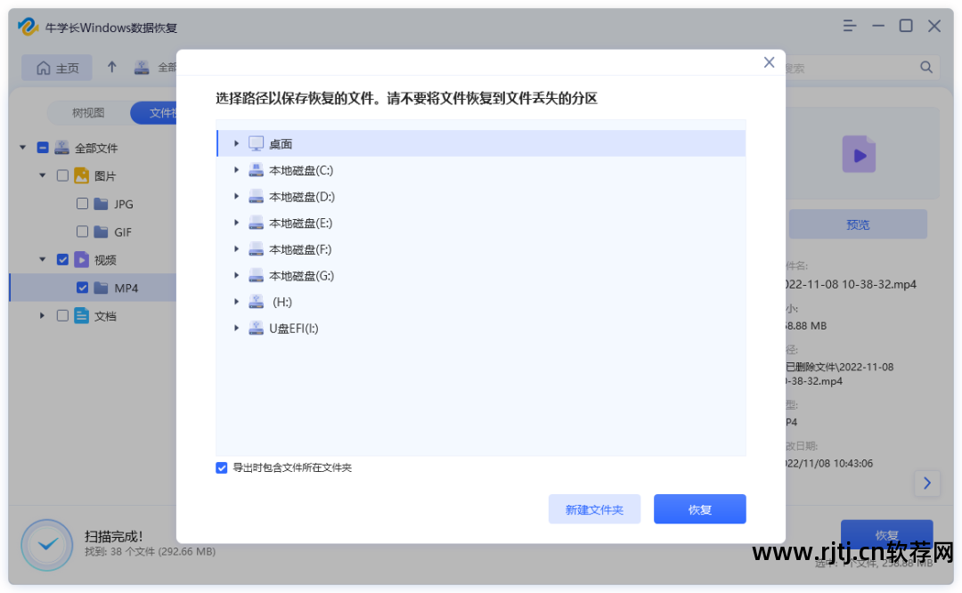
Task: Click the U盘EFI(I:) drive icon
Action: point(256,328)
